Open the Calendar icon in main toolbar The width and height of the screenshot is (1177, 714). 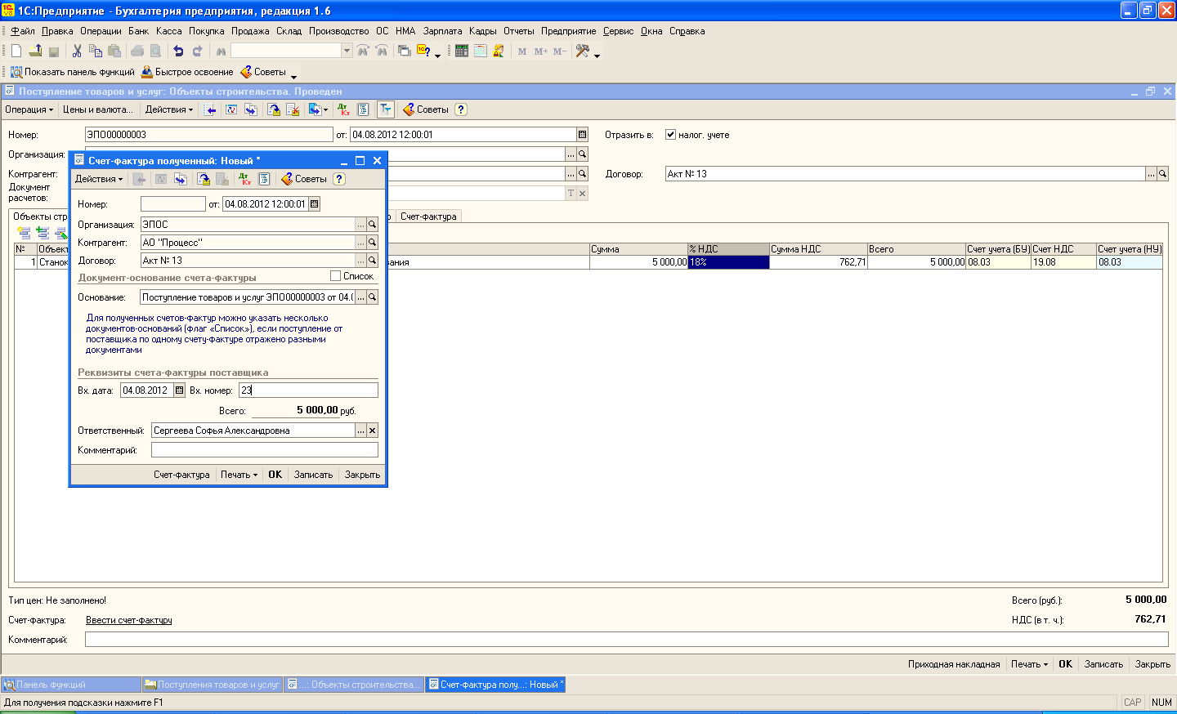(x=481, y=51)
